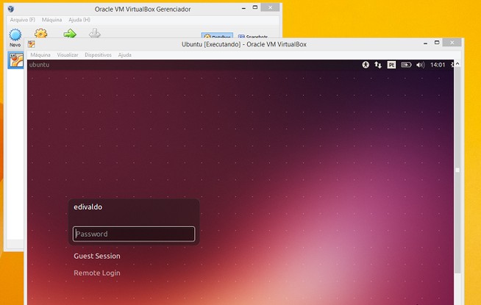This screenshot has height=305, width=481.
Task: Select the Ubuntu VM entry in Gerenciador list
Action: pos(16,60)
